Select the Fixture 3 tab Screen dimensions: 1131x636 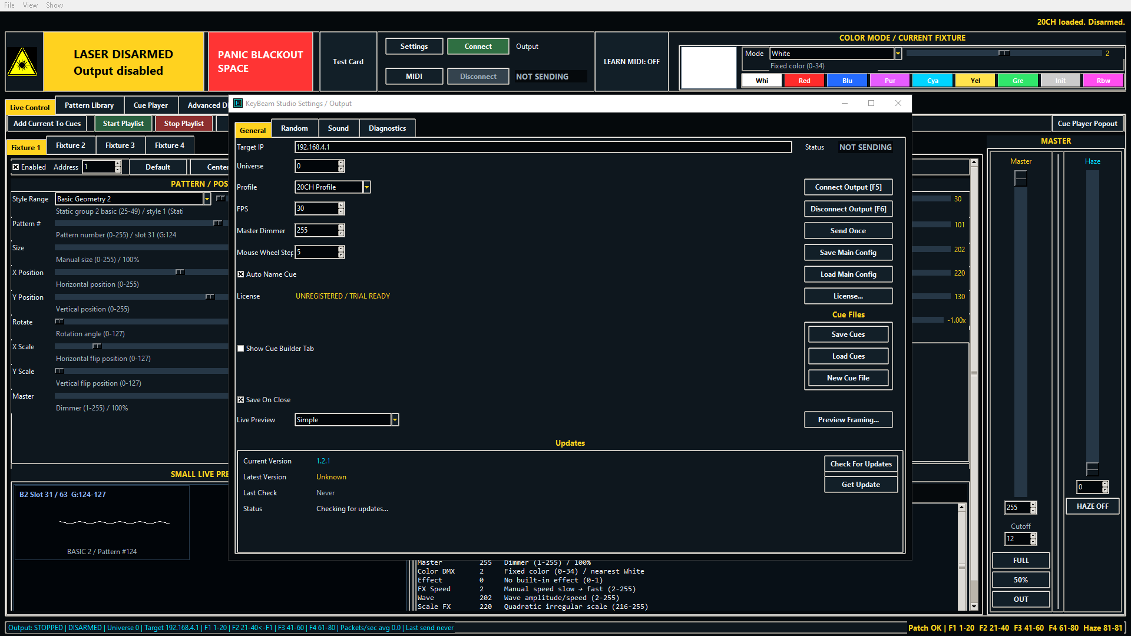click(120, 145)
